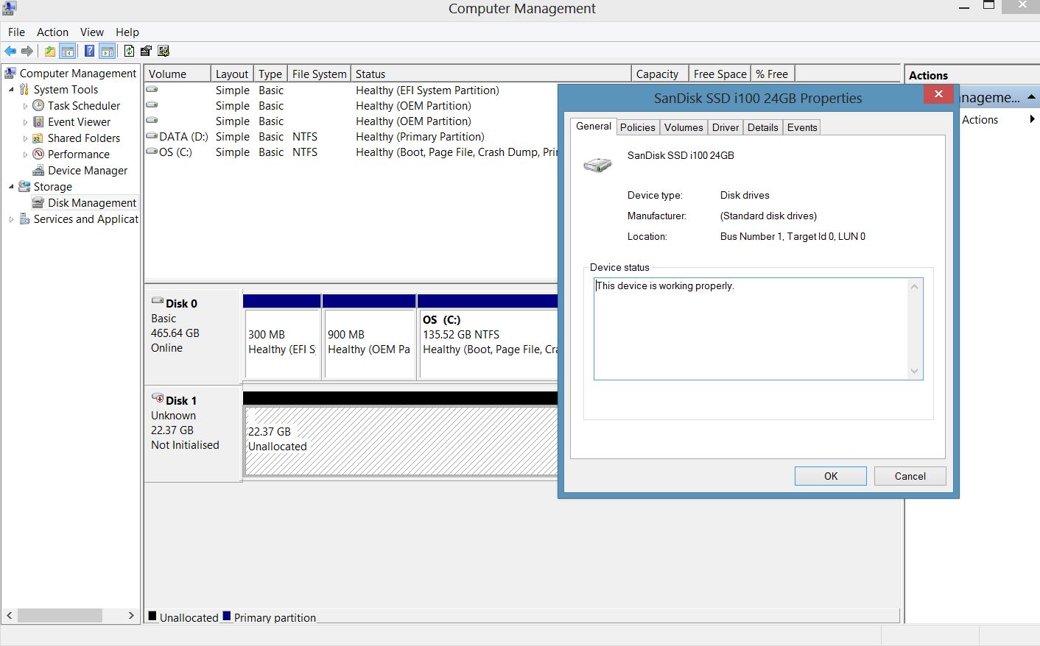Click the SanDisk drive icon in Properties dialog
The height and width of the screenshot is (646, 1040).
coord(597,164)
